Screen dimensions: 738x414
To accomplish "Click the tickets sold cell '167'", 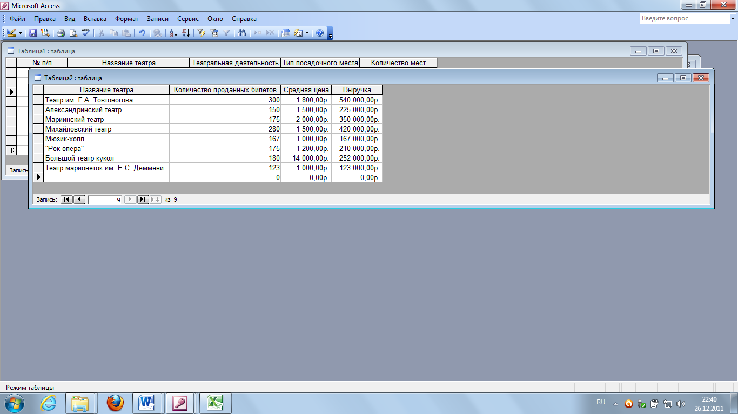I will (225, 139).
